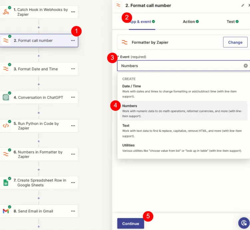The height and width of the screenshot is (230, 250).
Task: Open the three-dot menu for step 5 Run Python
Action: [x=73, y=126]
